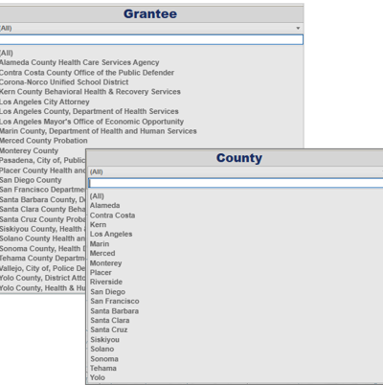
Task: Select Marin County Department of Health grantee
Action: 99,131
